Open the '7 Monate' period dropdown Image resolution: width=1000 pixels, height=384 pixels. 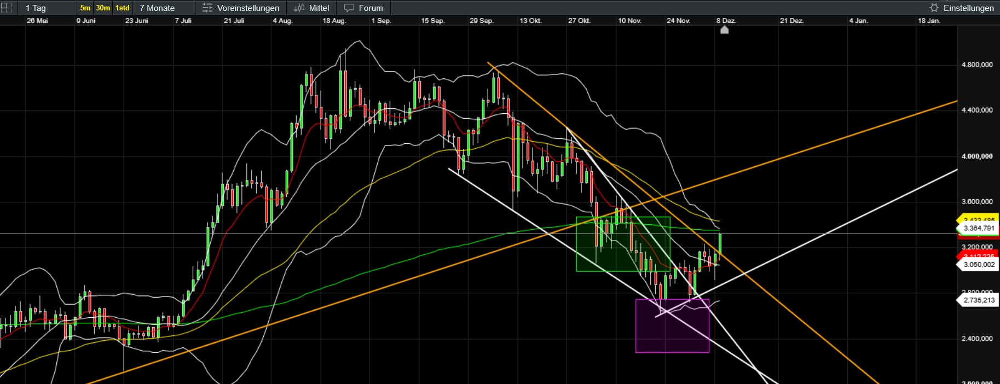click(x=164, y=8)
